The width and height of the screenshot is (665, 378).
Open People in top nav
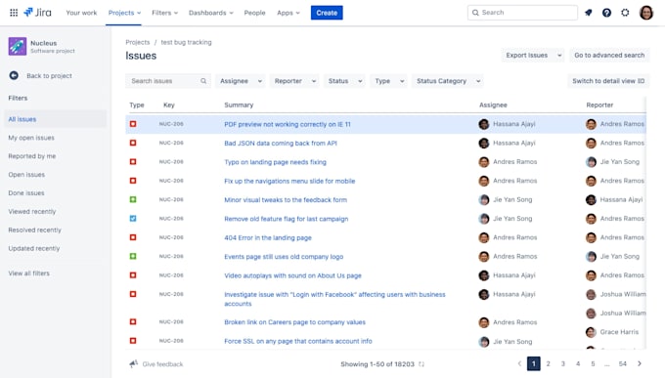pyautogui.click(x=254, y=13)
